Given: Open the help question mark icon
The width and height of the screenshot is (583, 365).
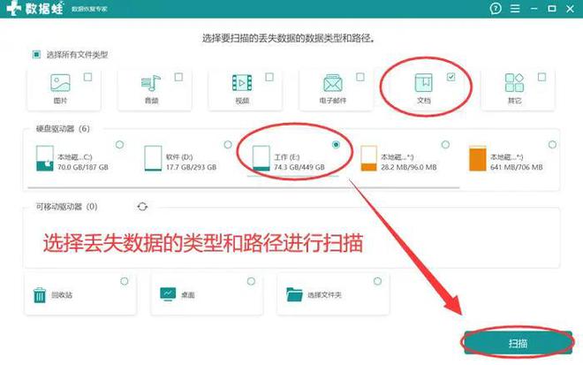Looking at the screenshot, I should click(496, 8).
